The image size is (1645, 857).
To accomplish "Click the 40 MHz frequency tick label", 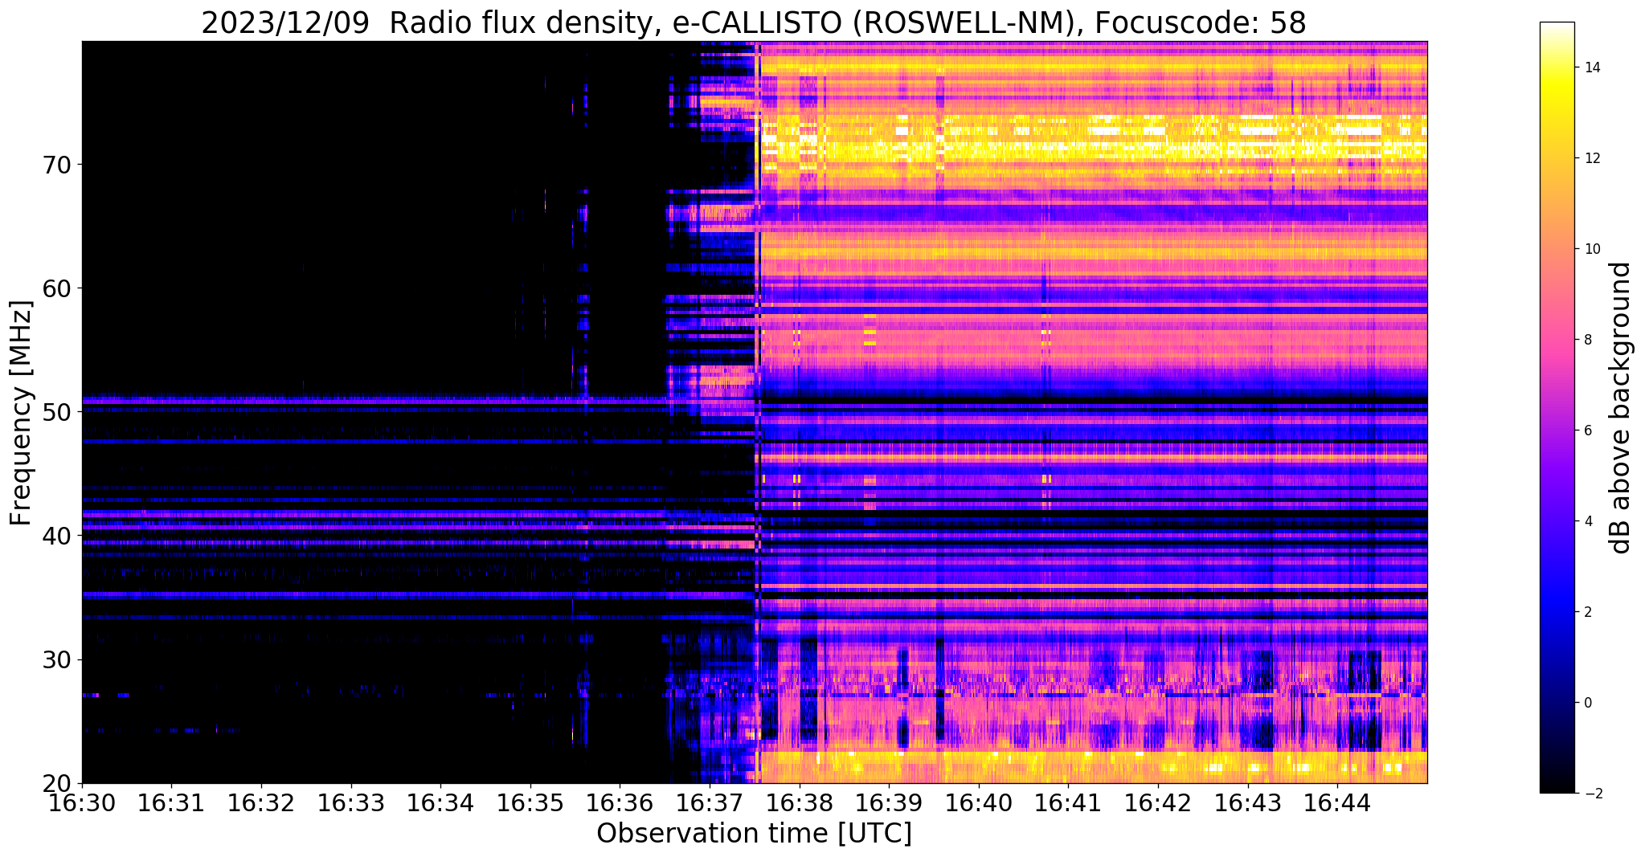I will [56, 536].
